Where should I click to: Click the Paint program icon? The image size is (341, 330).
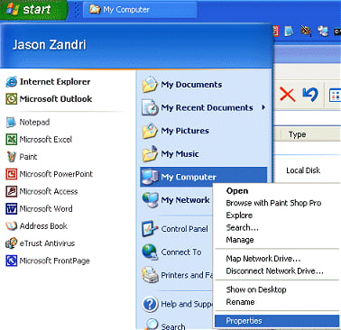[x=12, y=157]
